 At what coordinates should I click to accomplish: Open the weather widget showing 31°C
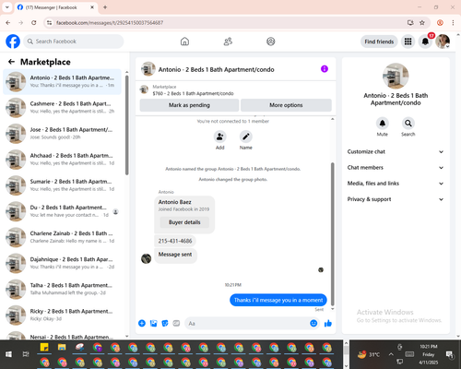(368, 354)
